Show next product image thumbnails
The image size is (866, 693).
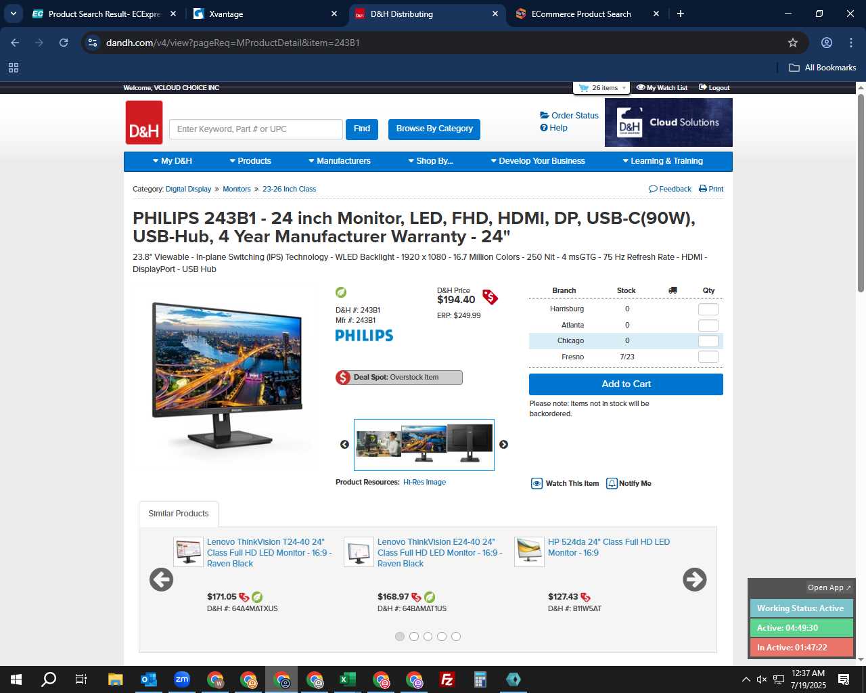tap(503, 445)
